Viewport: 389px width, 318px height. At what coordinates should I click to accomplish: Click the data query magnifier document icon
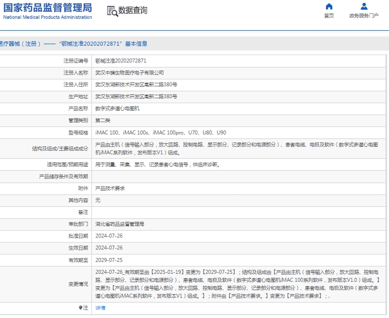(112, 11)
